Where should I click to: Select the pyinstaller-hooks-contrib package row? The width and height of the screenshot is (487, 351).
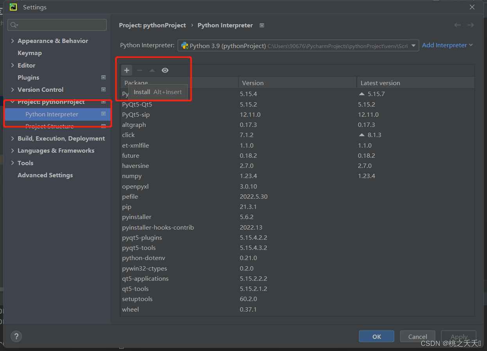tap(297, 227)
